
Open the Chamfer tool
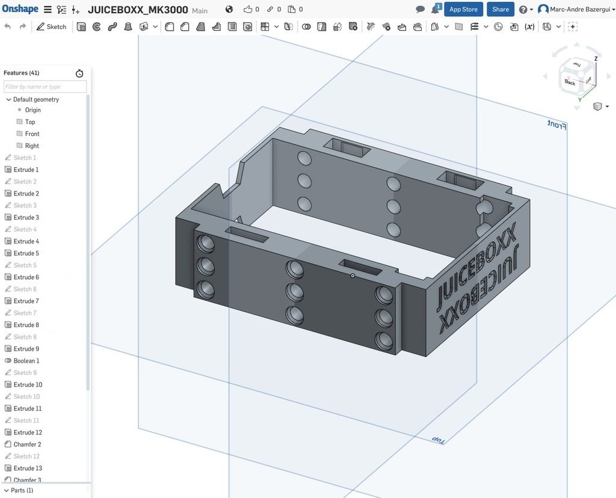[x=185, y=26]
